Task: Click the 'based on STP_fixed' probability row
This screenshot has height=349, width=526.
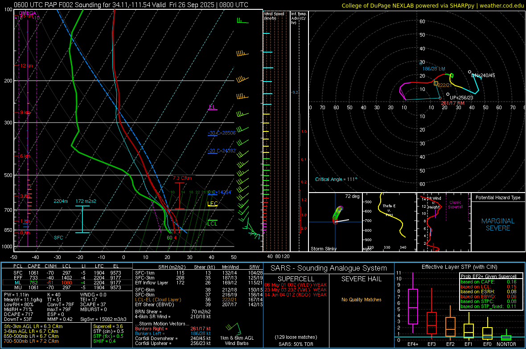Action: [x=489, y=306]
